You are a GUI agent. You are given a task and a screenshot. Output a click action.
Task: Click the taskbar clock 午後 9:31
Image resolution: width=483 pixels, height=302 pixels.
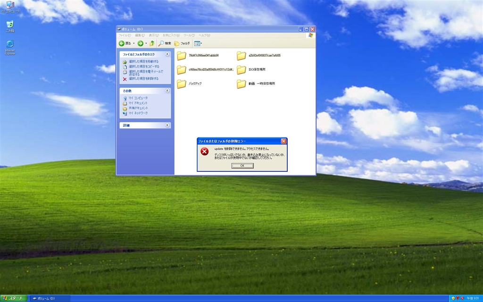coord(473,298)
